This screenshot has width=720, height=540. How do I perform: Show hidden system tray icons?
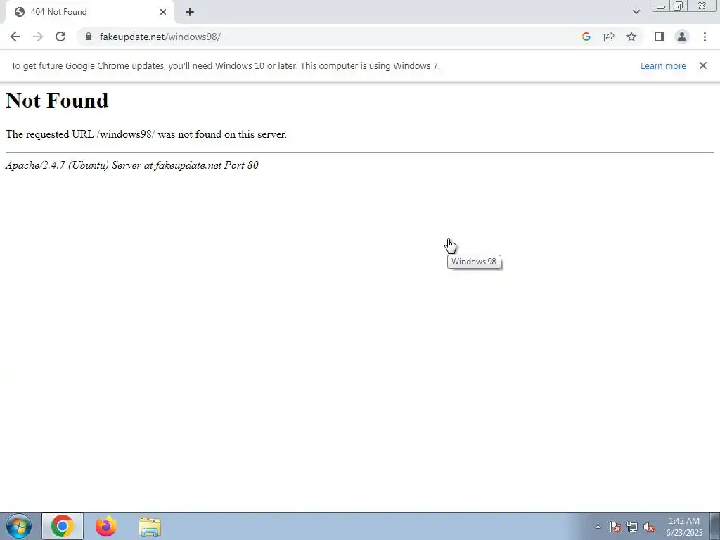point(598,527)
